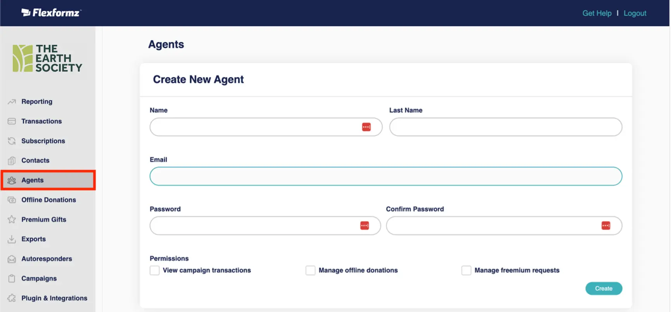Click the Logout link
The image size is (671, 312).
[635, 13]
